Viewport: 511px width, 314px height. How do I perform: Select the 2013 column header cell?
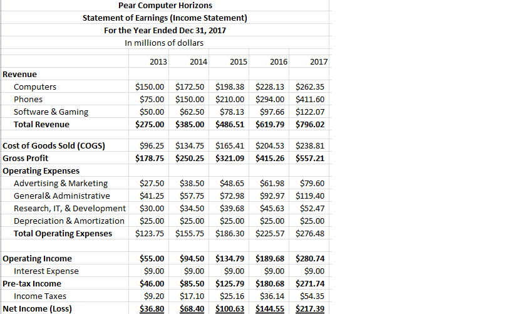pos(158,61)
